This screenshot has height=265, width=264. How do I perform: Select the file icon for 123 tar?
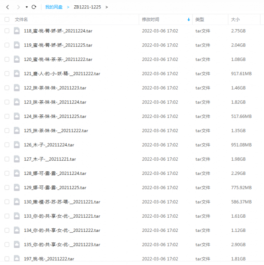[17, 102]
